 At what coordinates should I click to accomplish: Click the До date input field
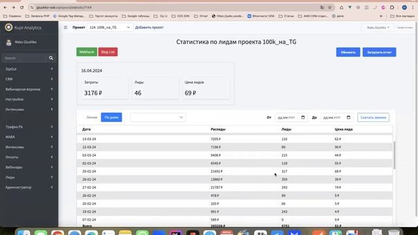[337, 117]
